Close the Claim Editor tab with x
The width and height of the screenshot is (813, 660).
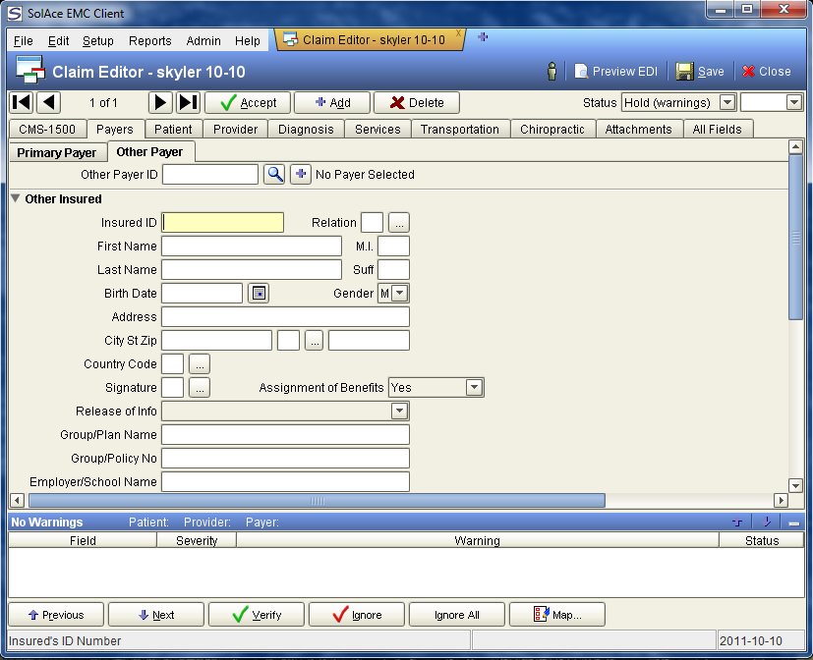[x=458, y=33]
